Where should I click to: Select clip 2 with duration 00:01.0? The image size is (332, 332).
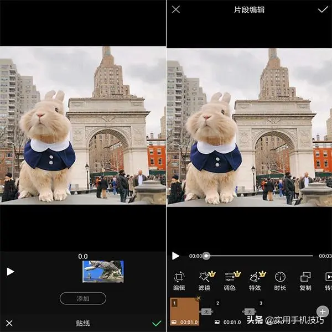pyautogui.click(x=227, y=311)
